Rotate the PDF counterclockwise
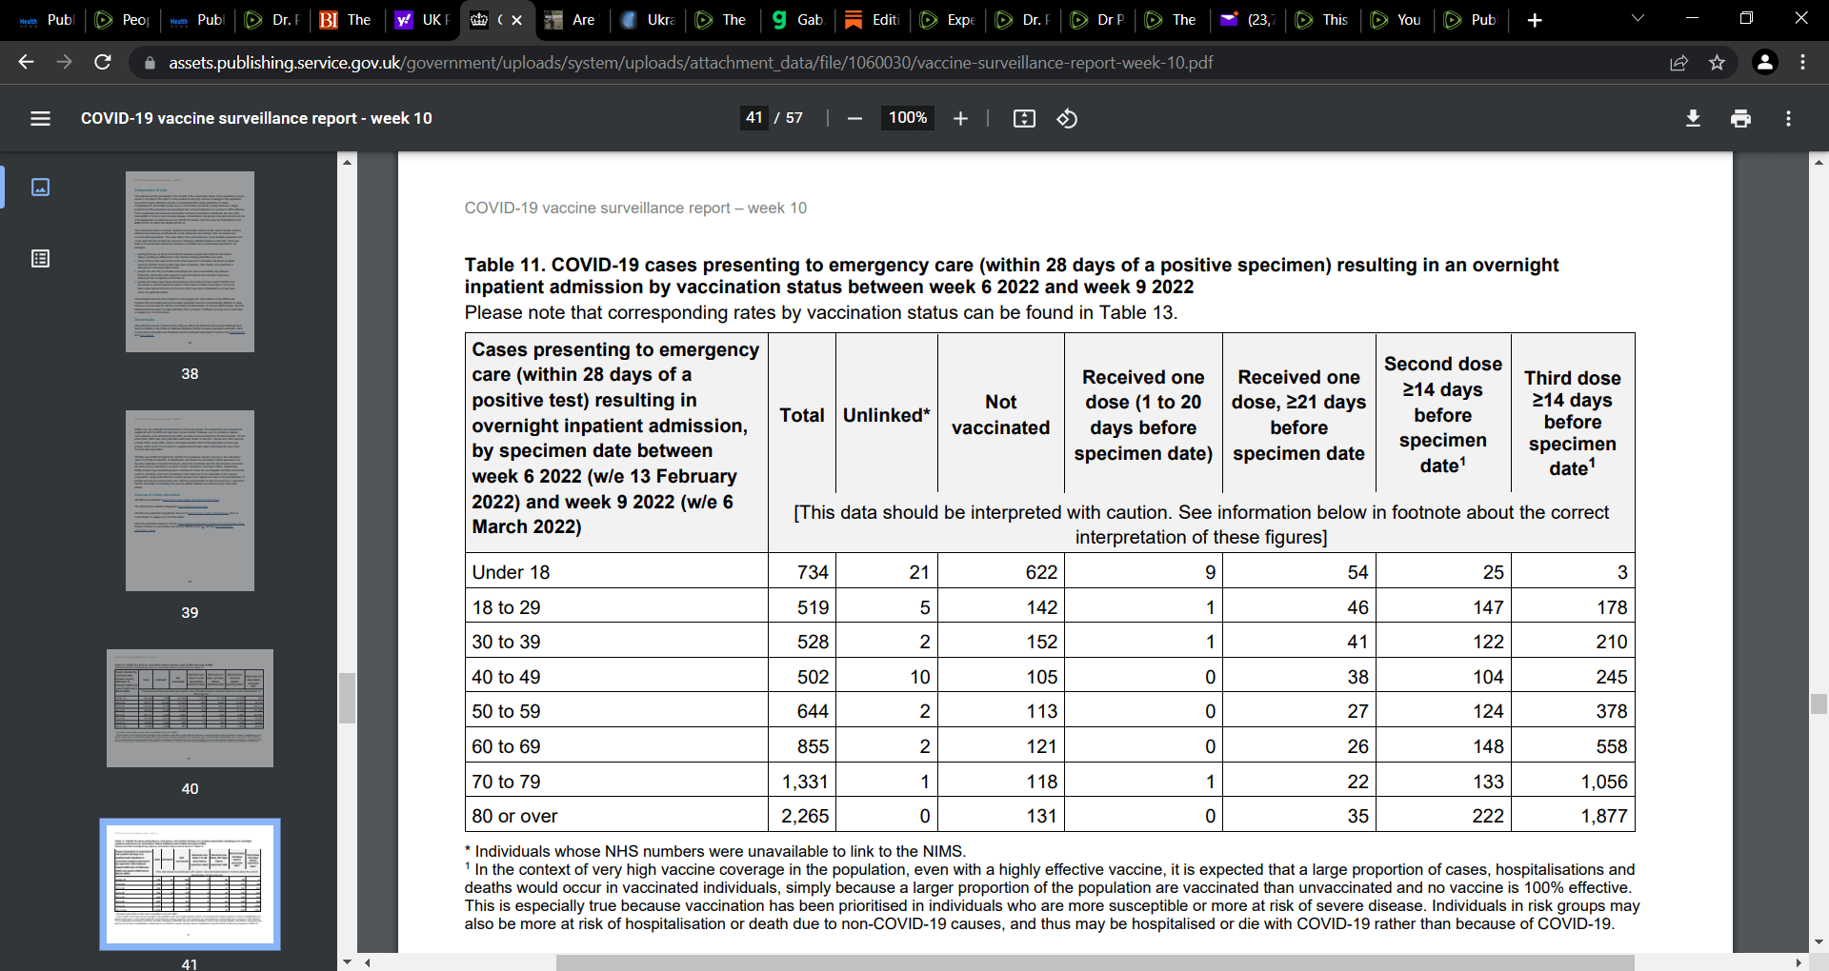 click(x=1067, y=118)
